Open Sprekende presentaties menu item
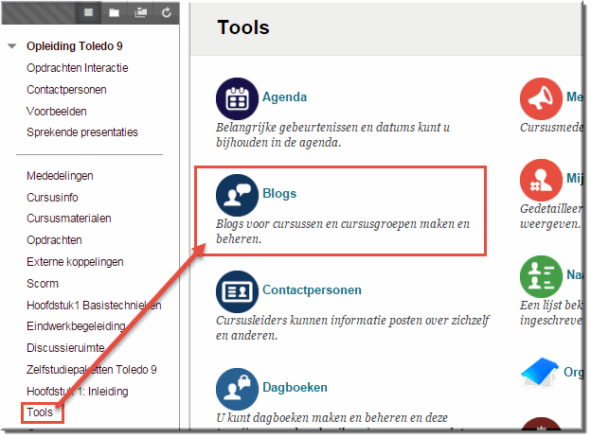Screen dimensions: 591x438 [82, 132]
